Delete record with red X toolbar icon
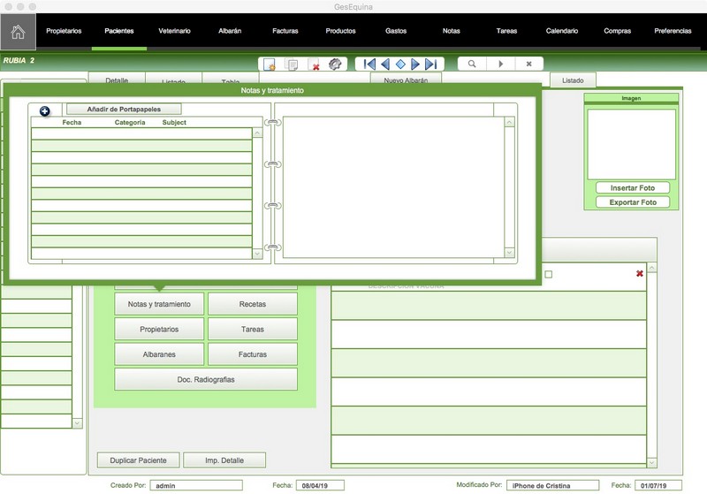Viewport: 707px width, 494px height. (315, 65)
